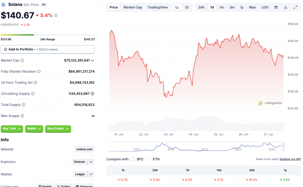Open Max Supply info icon
The image size is (303, 187).
[22, 116]
